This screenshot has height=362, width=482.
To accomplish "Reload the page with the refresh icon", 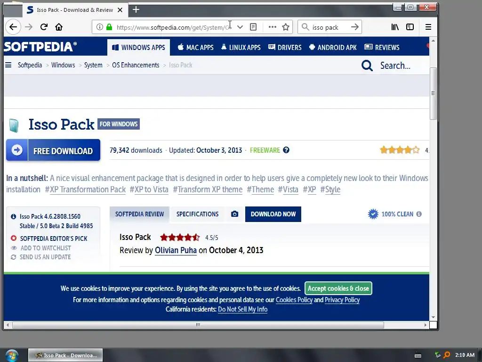I will coord(44,27).
